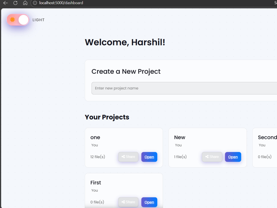The width and height of the screenshot is (277, 208).
Task: Reload the dashboard page
Action: tap(15, 3)
